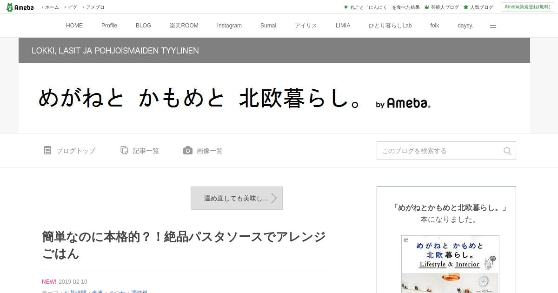Click the by Ameba logo in header
The height and width of the screenshot is (293, 558).
coord(403,103)
